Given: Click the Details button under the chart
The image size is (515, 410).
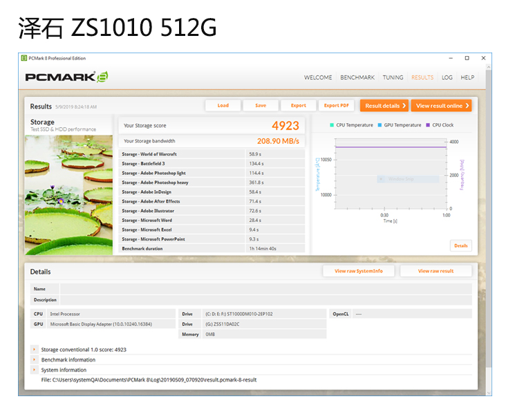Looking at the screenshot, I should pos(461,245).
